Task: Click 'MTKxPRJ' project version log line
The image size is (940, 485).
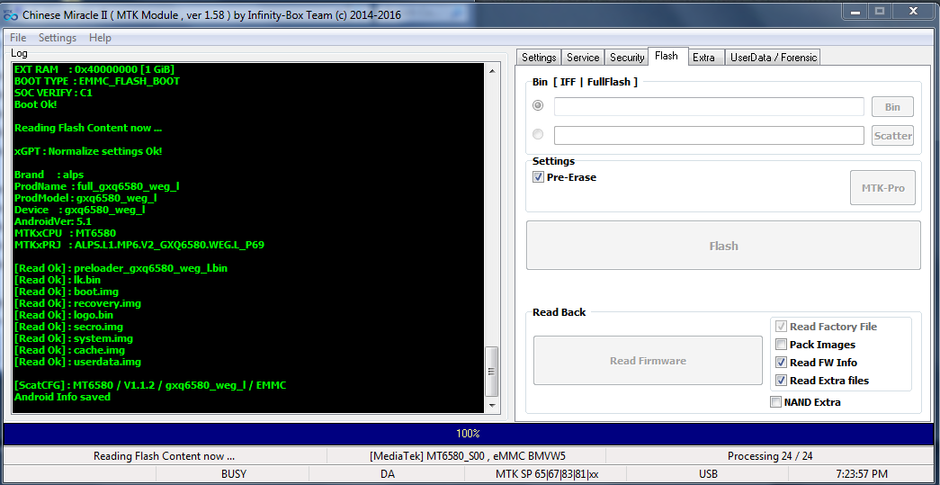Action: tap(139, 245)
